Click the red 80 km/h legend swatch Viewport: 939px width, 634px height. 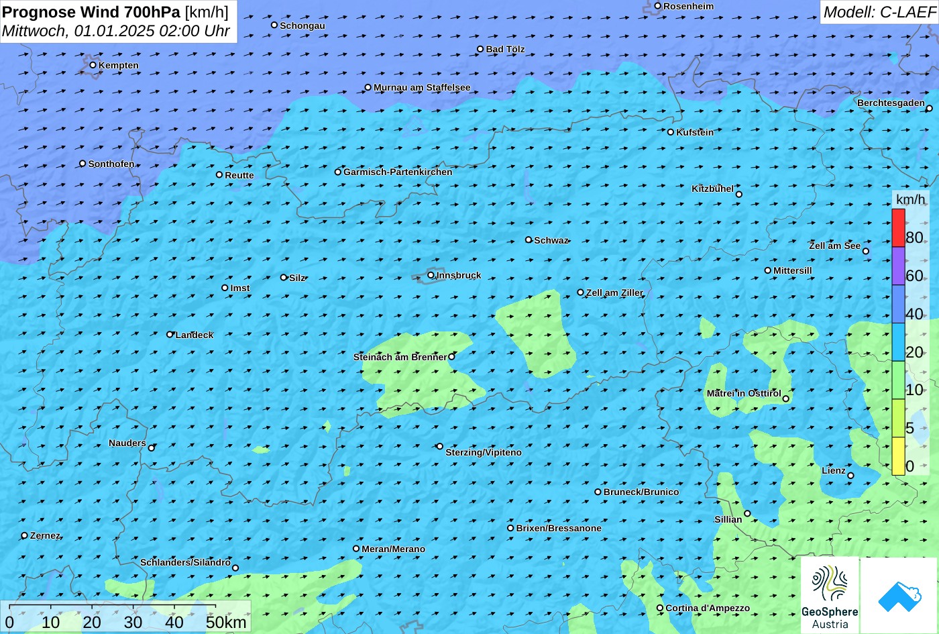click(898, 228)
